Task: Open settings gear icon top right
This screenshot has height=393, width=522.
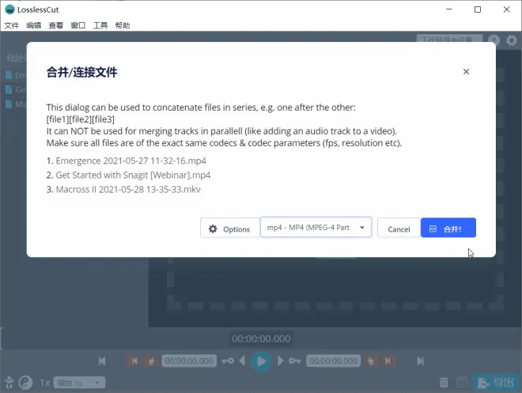Action: 512,40
